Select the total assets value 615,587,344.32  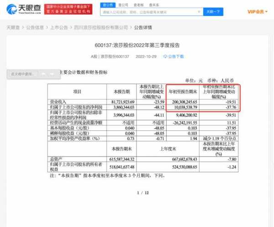[122, 159]
